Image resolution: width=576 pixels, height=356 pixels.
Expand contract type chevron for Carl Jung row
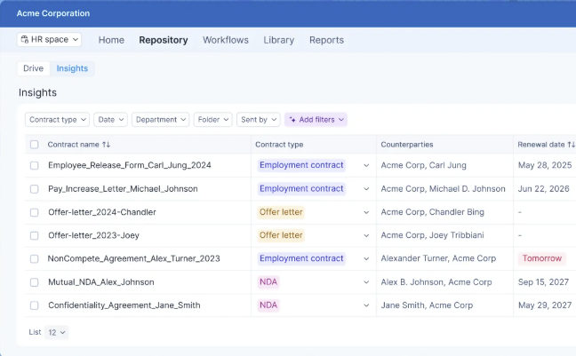pyautogui.click(x=366, y=165)
